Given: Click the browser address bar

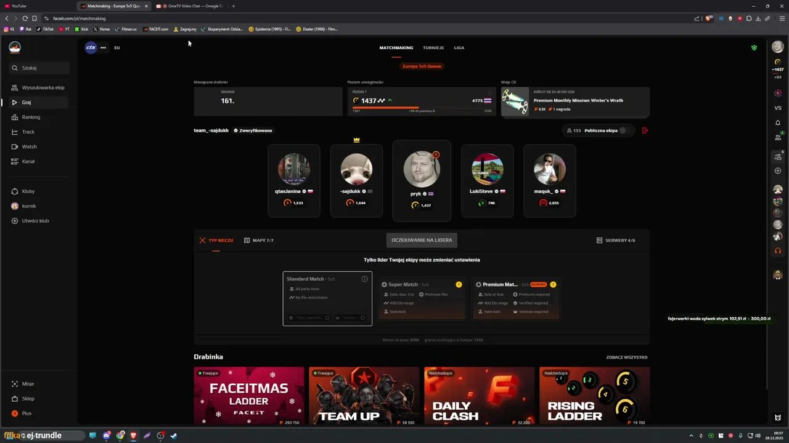Looking at the screenshot, I should [370, 18].
